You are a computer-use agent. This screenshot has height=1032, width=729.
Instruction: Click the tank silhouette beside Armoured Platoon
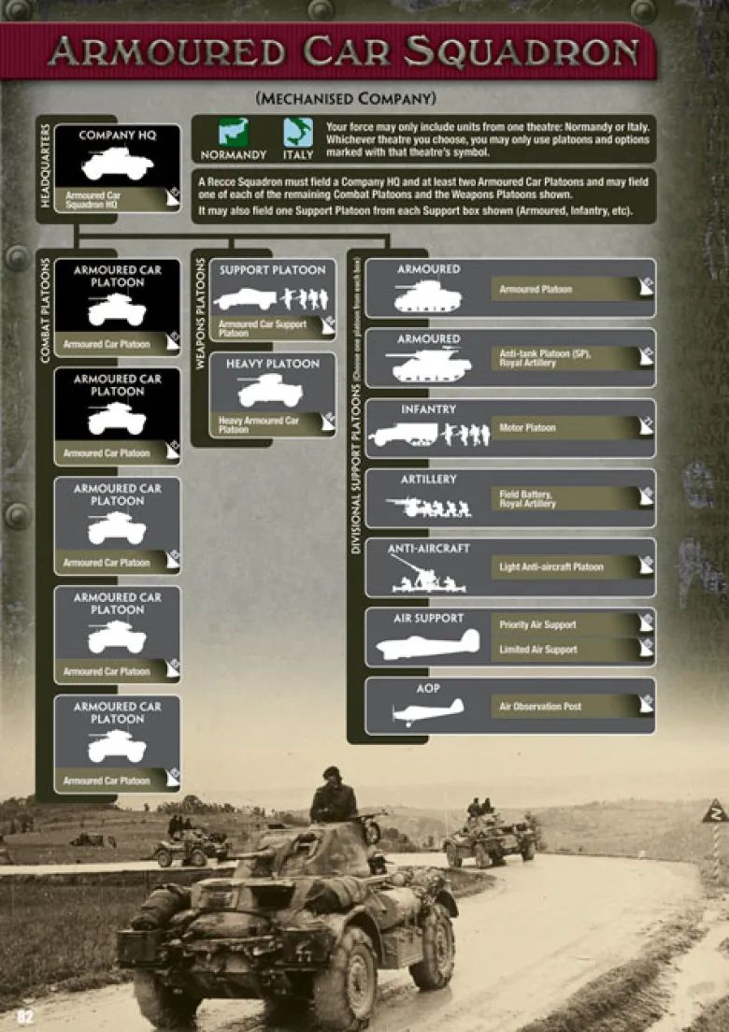coord(428,295)
